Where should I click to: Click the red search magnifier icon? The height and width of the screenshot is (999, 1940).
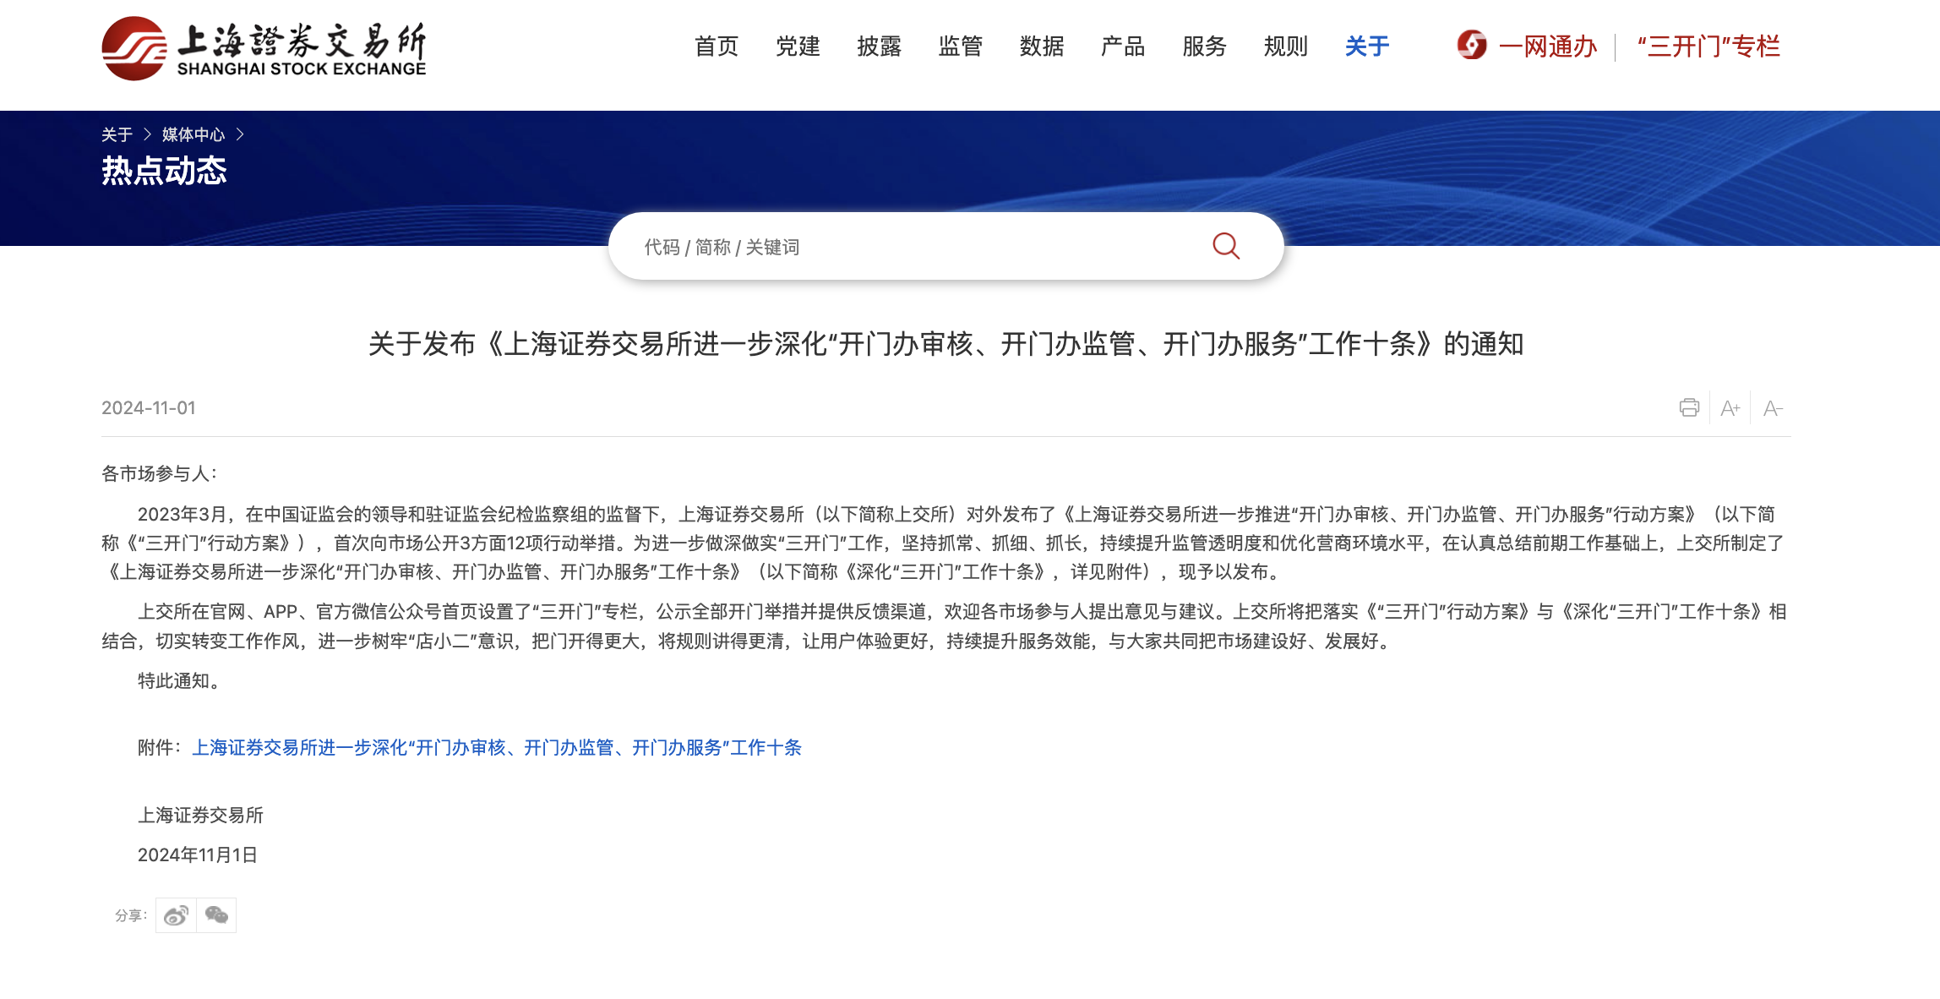coord(1226,246)
